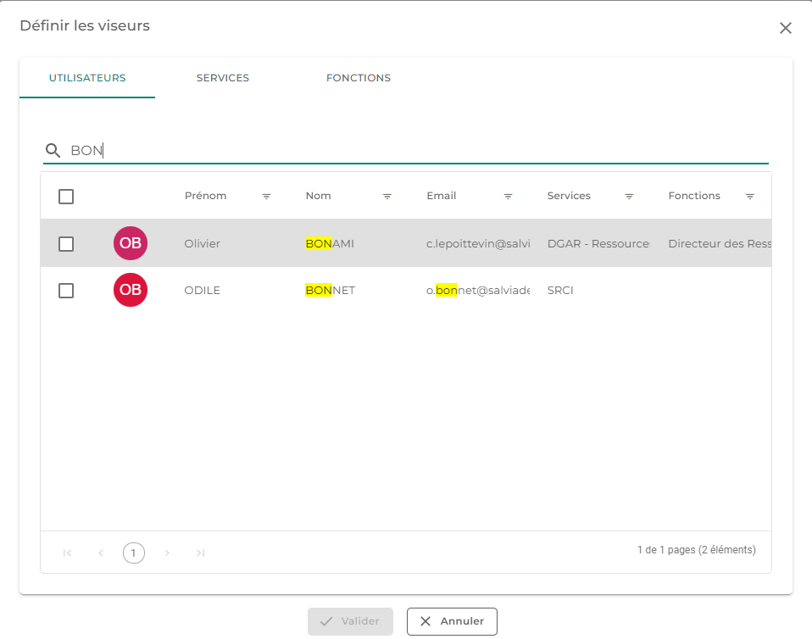Viewport: 812px width, 639px height.
Task: Click the email c.lepoittevin@salvi cell
Action: pyautogui.click(x=478, y=243)
